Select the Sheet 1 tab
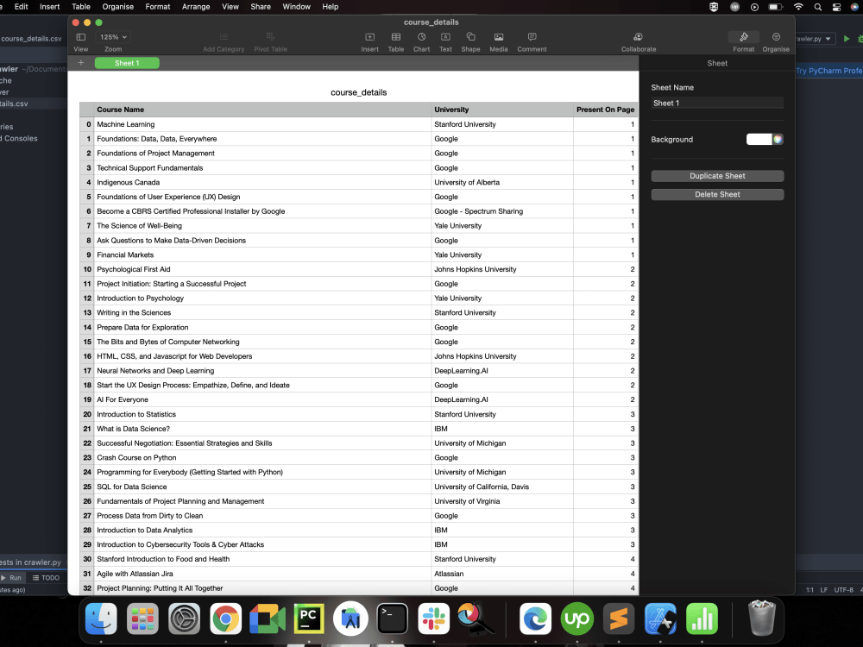This screenshot has height=647, width=863. tap(127, 63)
